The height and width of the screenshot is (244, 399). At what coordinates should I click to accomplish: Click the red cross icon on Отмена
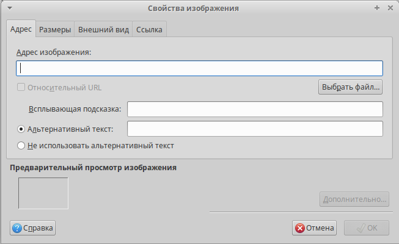299,228
